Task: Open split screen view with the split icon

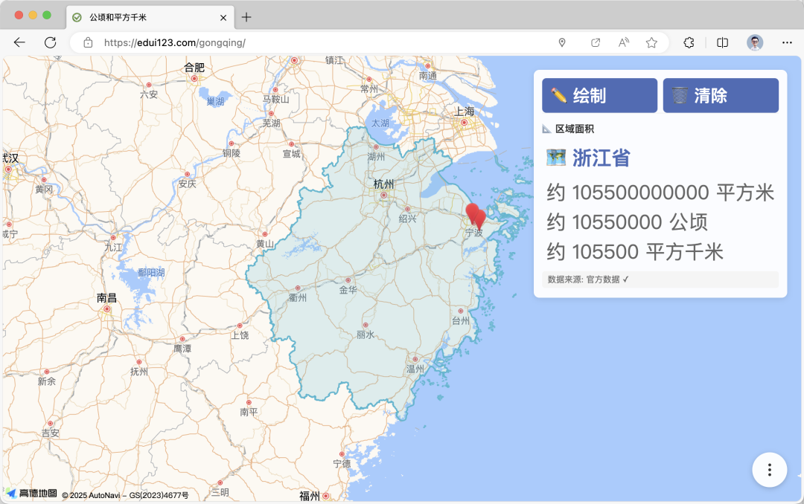Action: [721, 42]
